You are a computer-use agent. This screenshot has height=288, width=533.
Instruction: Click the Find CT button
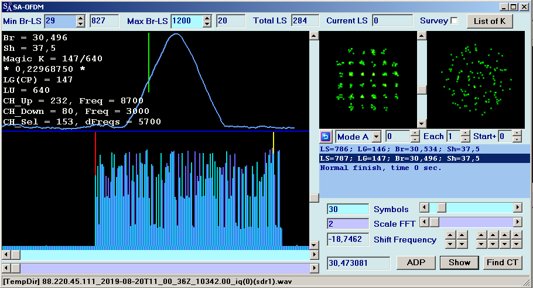click(x=502, y=262)
